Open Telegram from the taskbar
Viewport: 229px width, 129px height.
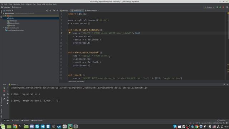[43, 126]
